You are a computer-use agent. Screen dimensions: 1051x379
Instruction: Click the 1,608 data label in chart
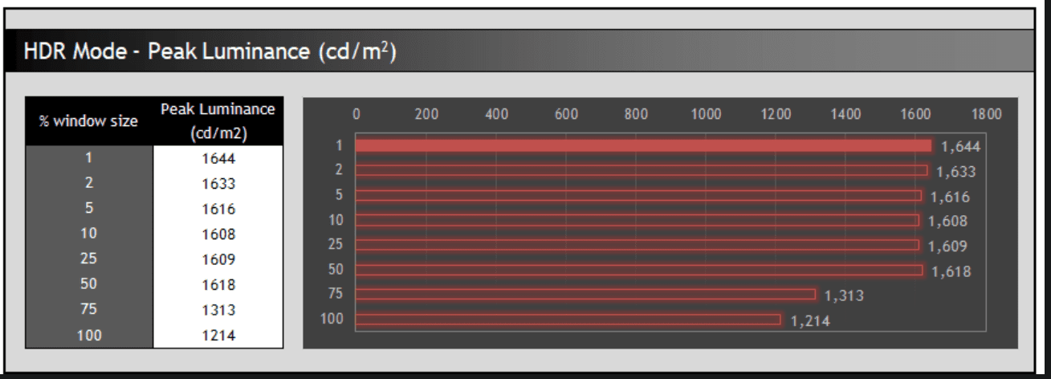pyautogui.click(x=948, y=222)
